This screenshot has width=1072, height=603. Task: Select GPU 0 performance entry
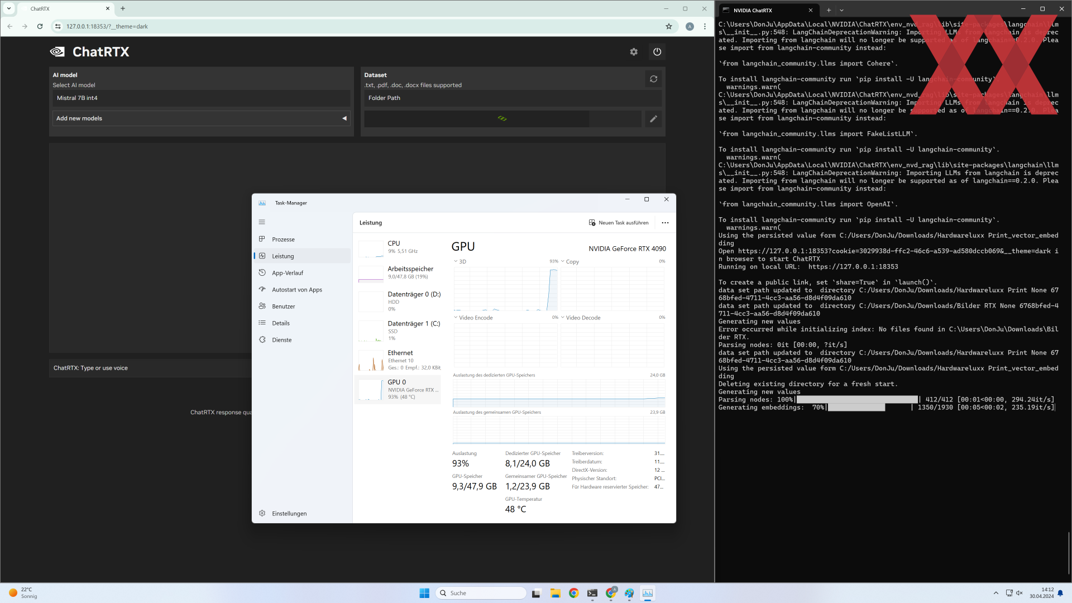pos(399,390)
